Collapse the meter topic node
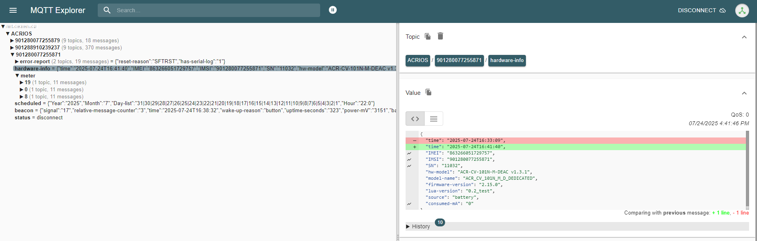The image size is (757, 241). pos(17,76)
